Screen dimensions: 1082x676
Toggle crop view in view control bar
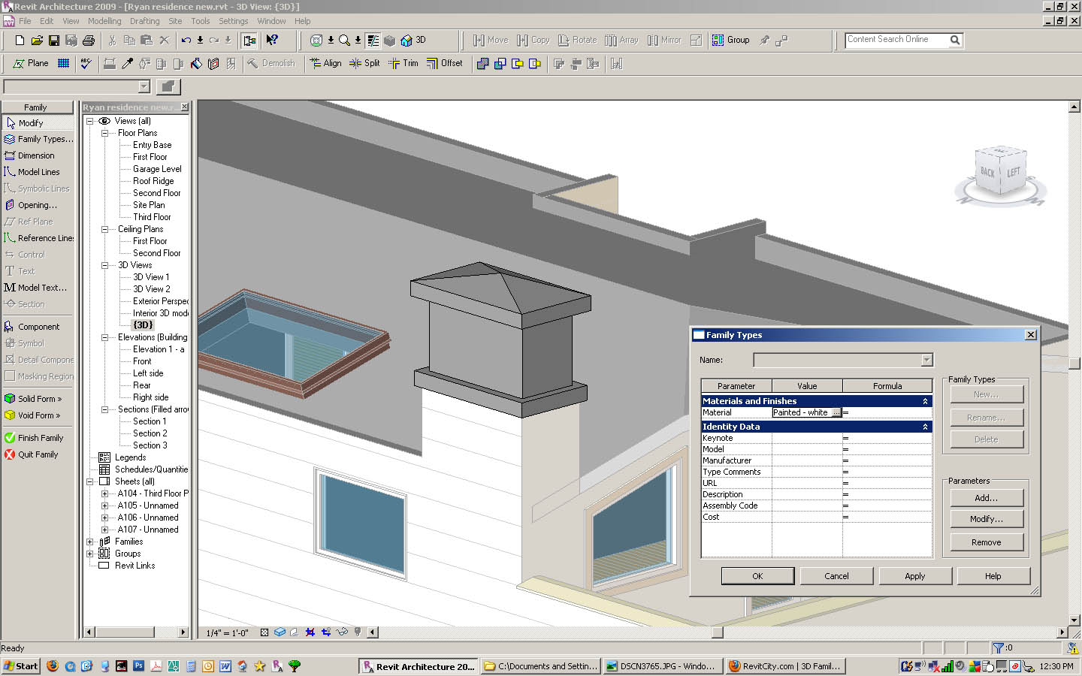point(310,632)
